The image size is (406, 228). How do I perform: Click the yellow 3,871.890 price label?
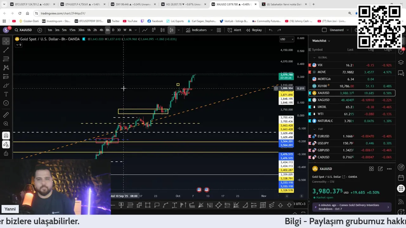pos(286,95)
